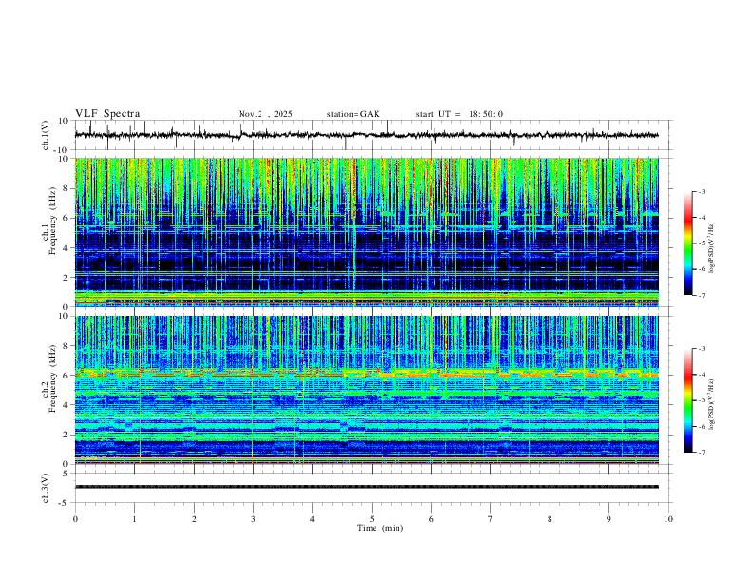Viewport: 753px width, 582px height.
Task: Click the time axis tick label '3'
Action: point(253,519)
